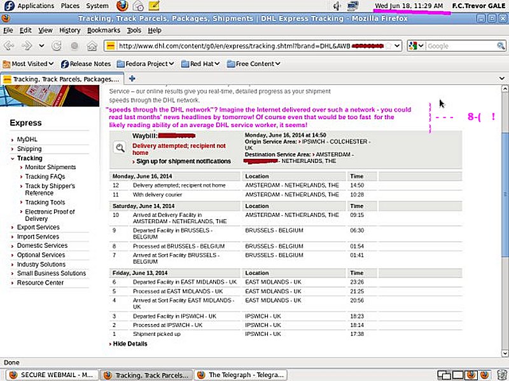Open the back/forward history dropdown arrow
509x381 pixels.
coord(41,46)
